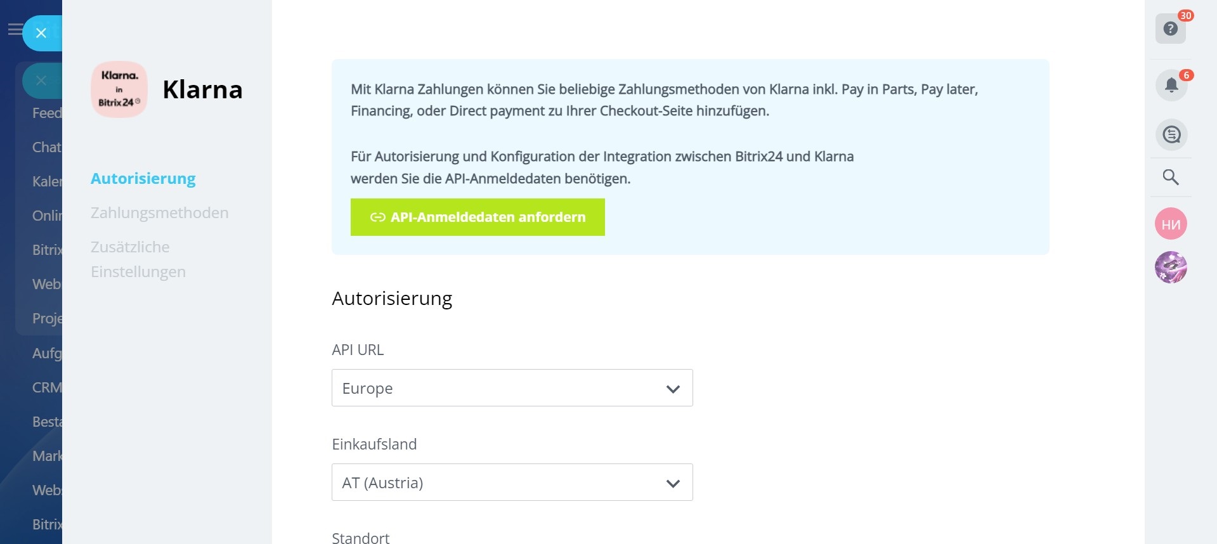Open the notifications bell icon
Viewport: 1217px width, 544px height.
[x=1171, y=85]
